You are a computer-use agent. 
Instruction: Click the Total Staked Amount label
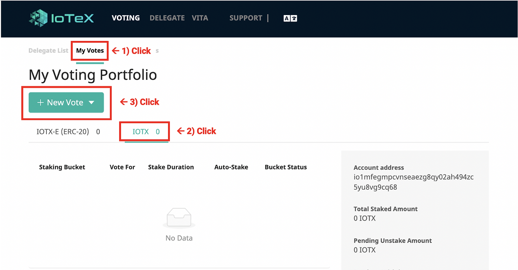pos(385,209)
